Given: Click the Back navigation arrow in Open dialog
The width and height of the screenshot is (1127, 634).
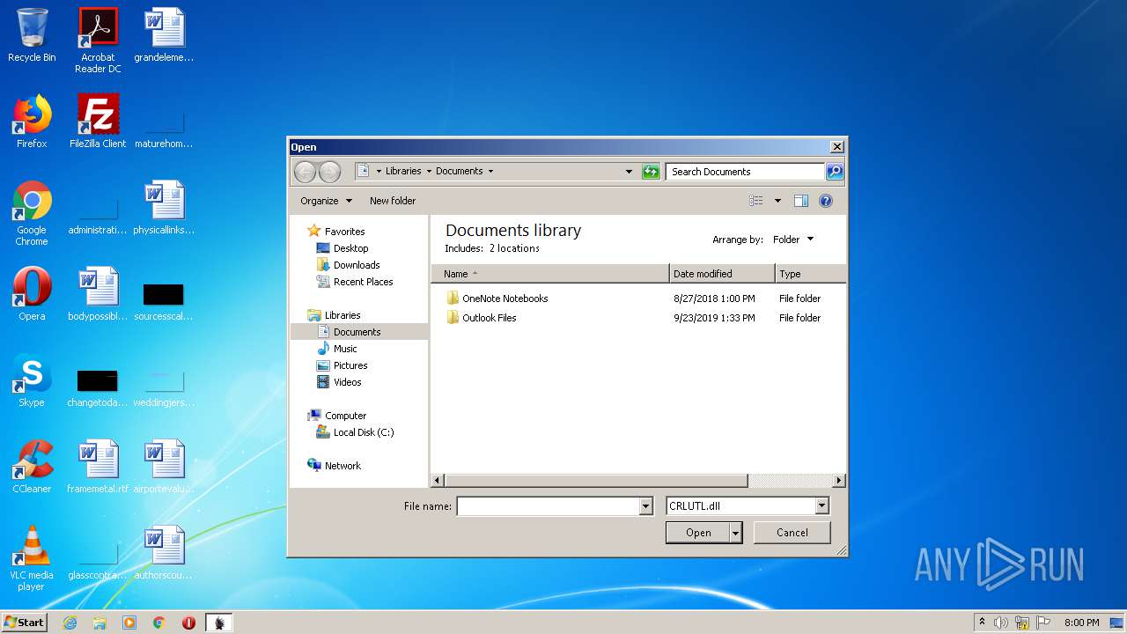Looking at the screenshot, I should tap(305, 172).
